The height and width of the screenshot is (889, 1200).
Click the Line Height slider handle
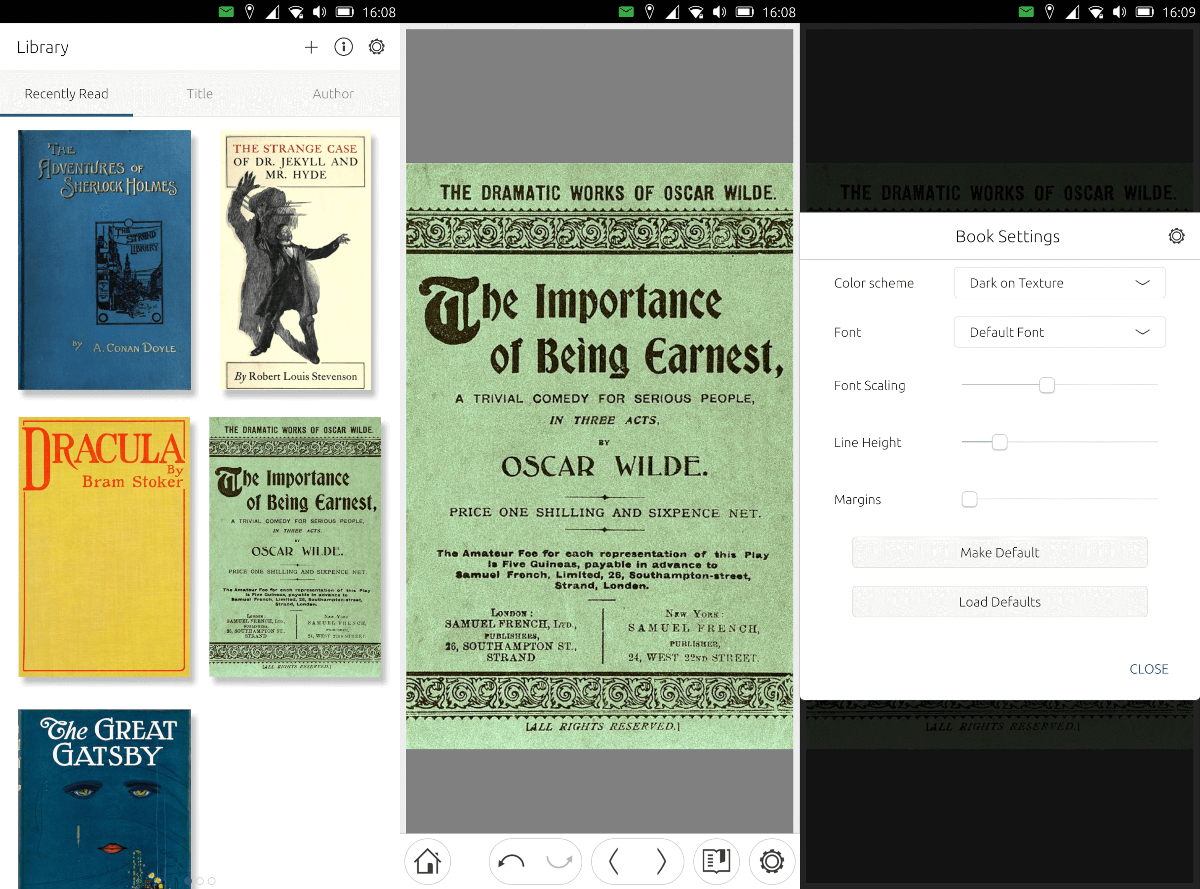[x=1000, y=443]
